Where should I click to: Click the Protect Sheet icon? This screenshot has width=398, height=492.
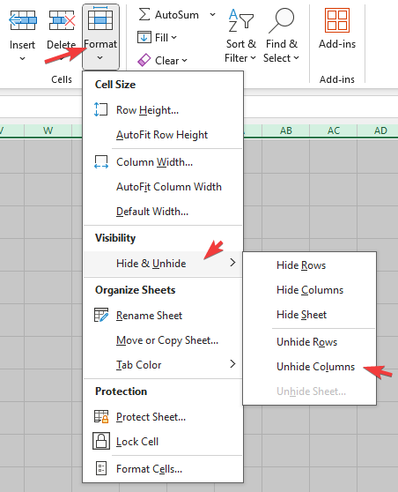click(101, 417)
